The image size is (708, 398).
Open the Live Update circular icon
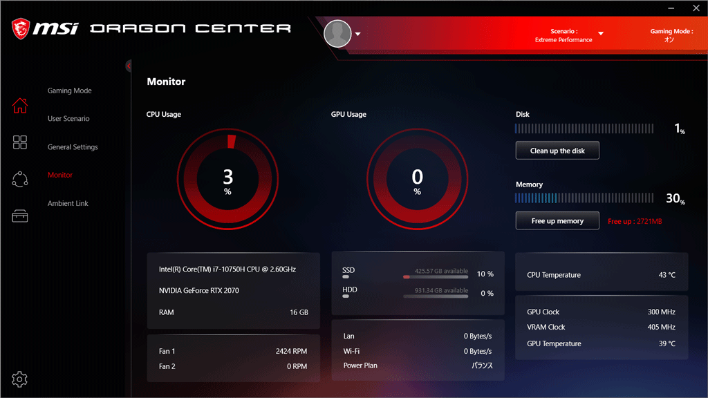click(20, 179)
